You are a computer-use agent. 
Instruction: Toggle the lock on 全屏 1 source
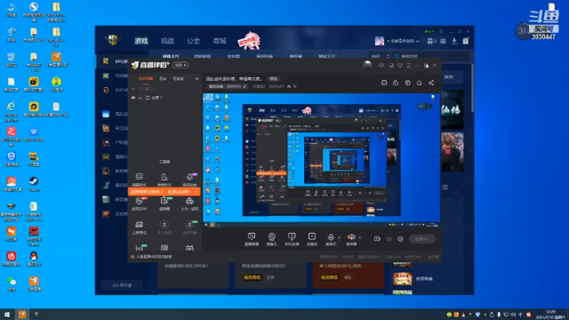(140, 98)
